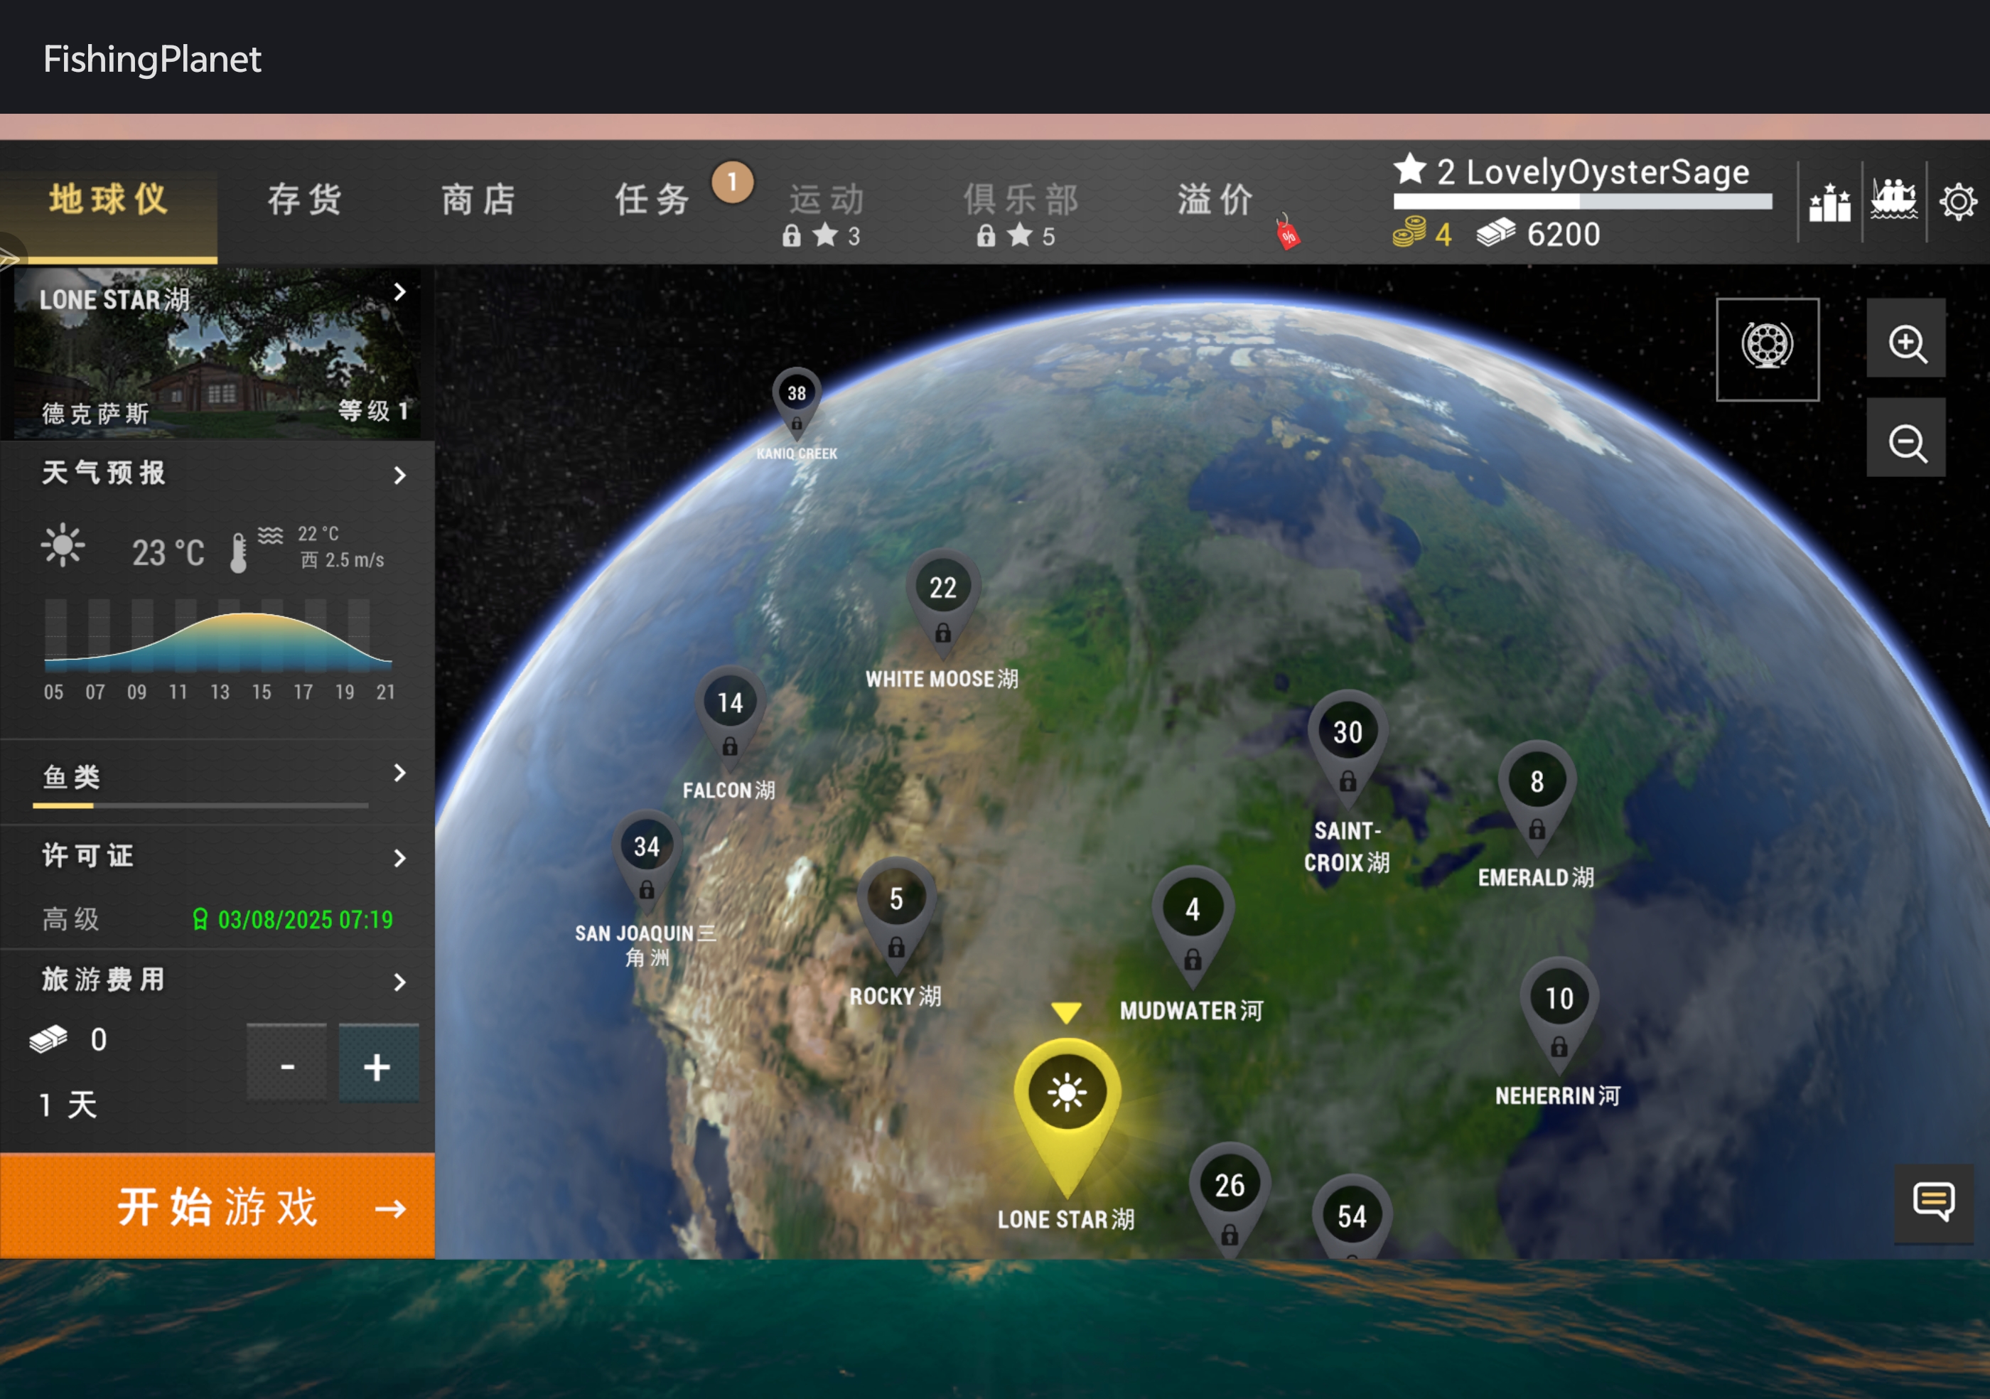
Task: Select the Falcon lake pin numbered 14
Action: click(x=730, y=718)
